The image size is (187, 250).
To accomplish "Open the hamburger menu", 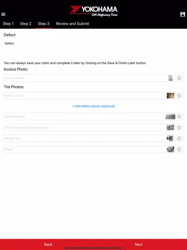I will [3, 14].
